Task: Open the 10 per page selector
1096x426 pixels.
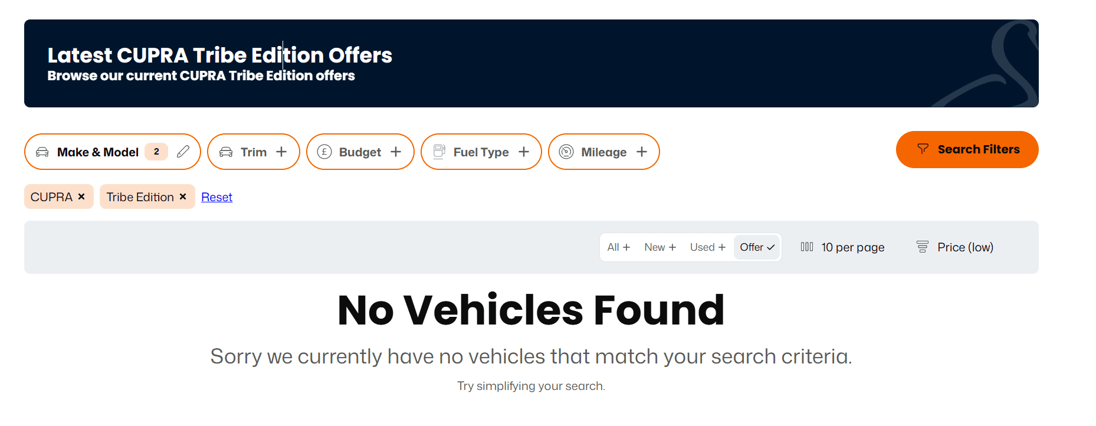Action: coord(852,247)
